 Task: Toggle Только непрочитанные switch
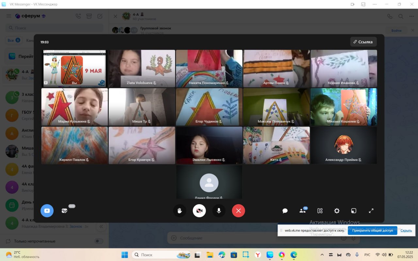click(x=99, y=241)
